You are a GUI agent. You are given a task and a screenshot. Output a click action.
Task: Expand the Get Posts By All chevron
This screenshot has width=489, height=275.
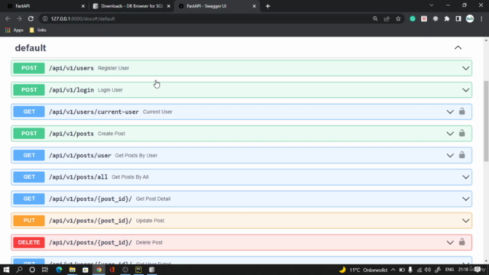click(465, 176)
